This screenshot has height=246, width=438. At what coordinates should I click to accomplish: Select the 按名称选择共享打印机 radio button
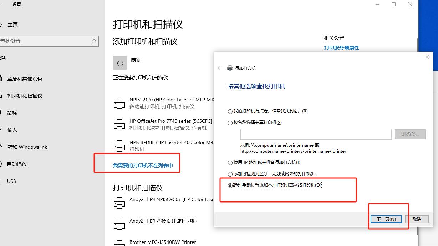tap(230, 122)
